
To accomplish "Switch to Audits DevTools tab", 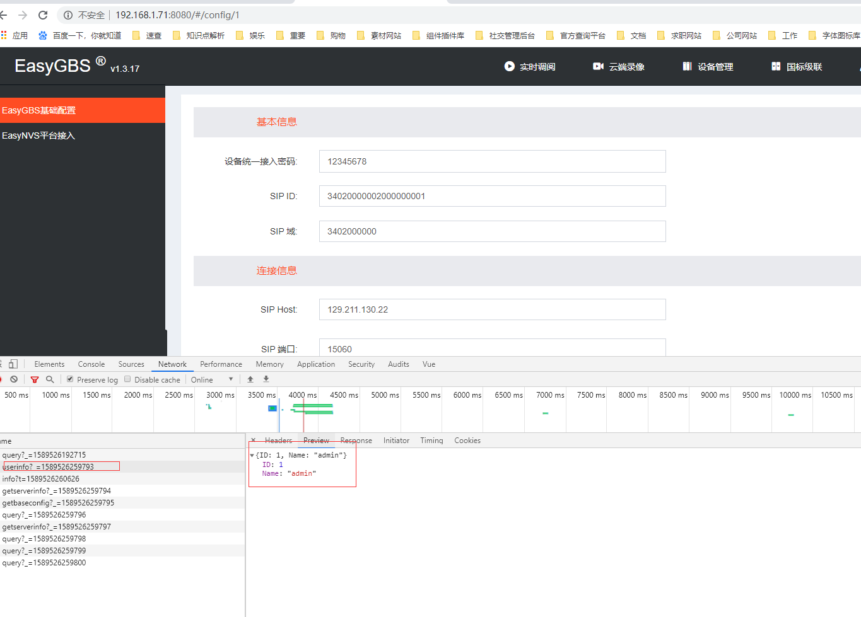I will 399,364.
